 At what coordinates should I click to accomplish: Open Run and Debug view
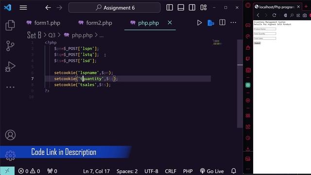[10, 67]
